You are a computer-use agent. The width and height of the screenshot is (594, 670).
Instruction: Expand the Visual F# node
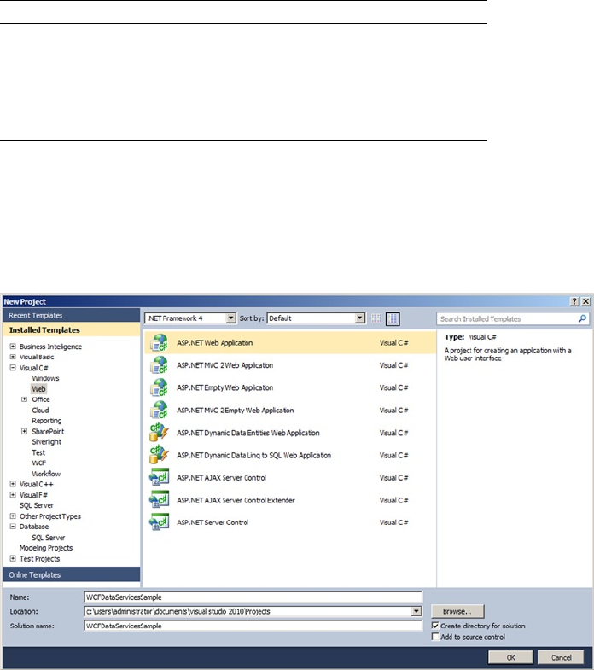point(13,495)
